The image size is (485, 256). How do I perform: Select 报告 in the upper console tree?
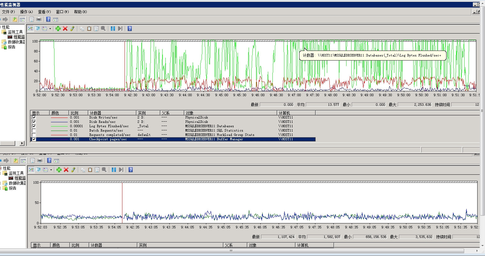tap(12, 47)
